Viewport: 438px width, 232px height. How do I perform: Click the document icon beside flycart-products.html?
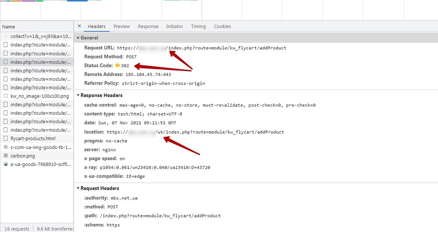[x=5, y=139]
